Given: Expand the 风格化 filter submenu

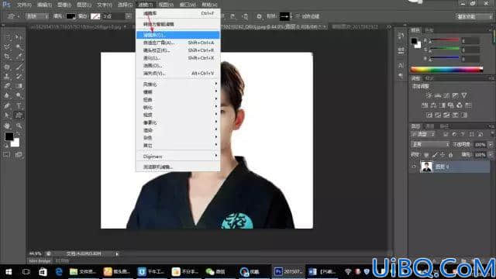Looking at the screenshot, I should (177, 84).
